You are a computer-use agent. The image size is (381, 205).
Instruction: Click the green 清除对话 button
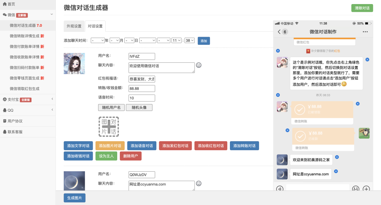[x=362, y=8]
